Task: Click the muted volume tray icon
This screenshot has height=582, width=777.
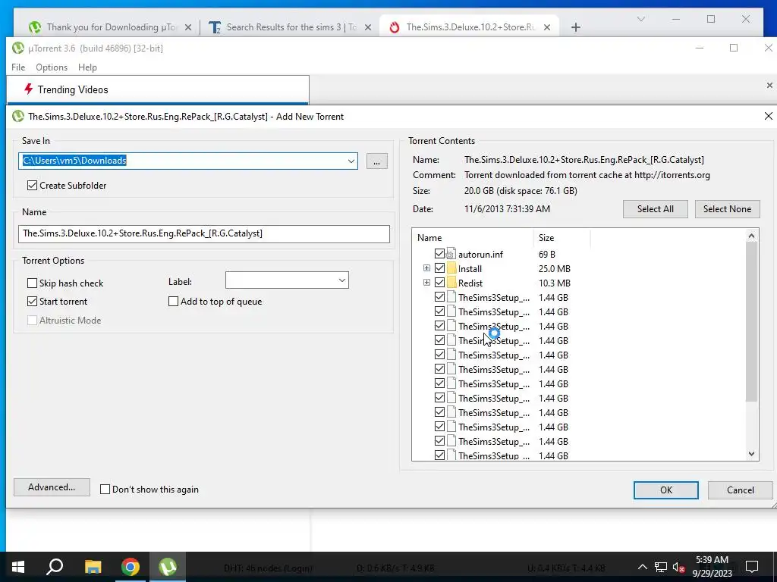Action: coord(678,567)
